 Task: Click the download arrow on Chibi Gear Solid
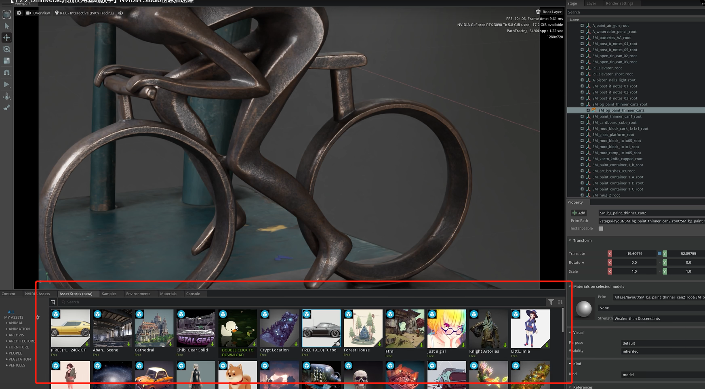[x=212, y=344]
